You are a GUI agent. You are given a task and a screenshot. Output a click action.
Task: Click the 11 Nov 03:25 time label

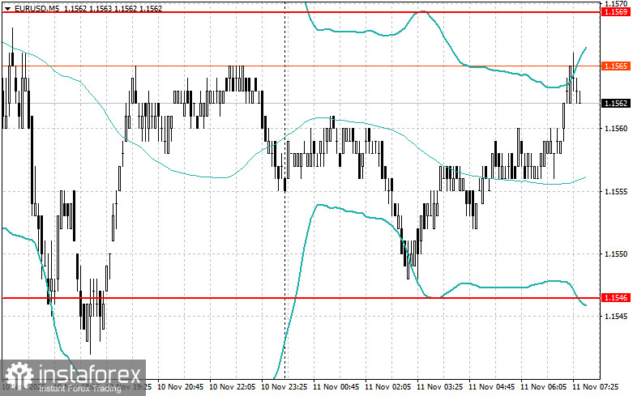coord(439,387)
